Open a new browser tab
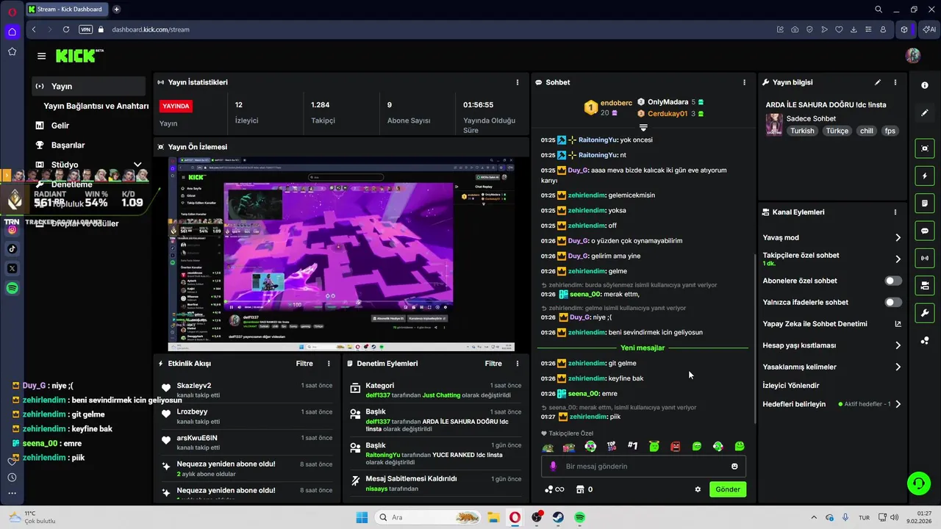This screenshot has height=529, width=941. [x=116, y=10]
